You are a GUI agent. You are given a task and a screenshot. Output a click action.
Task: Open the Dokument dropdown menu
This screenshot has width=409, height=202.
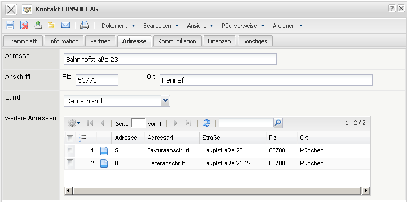[x=118, y=26]
